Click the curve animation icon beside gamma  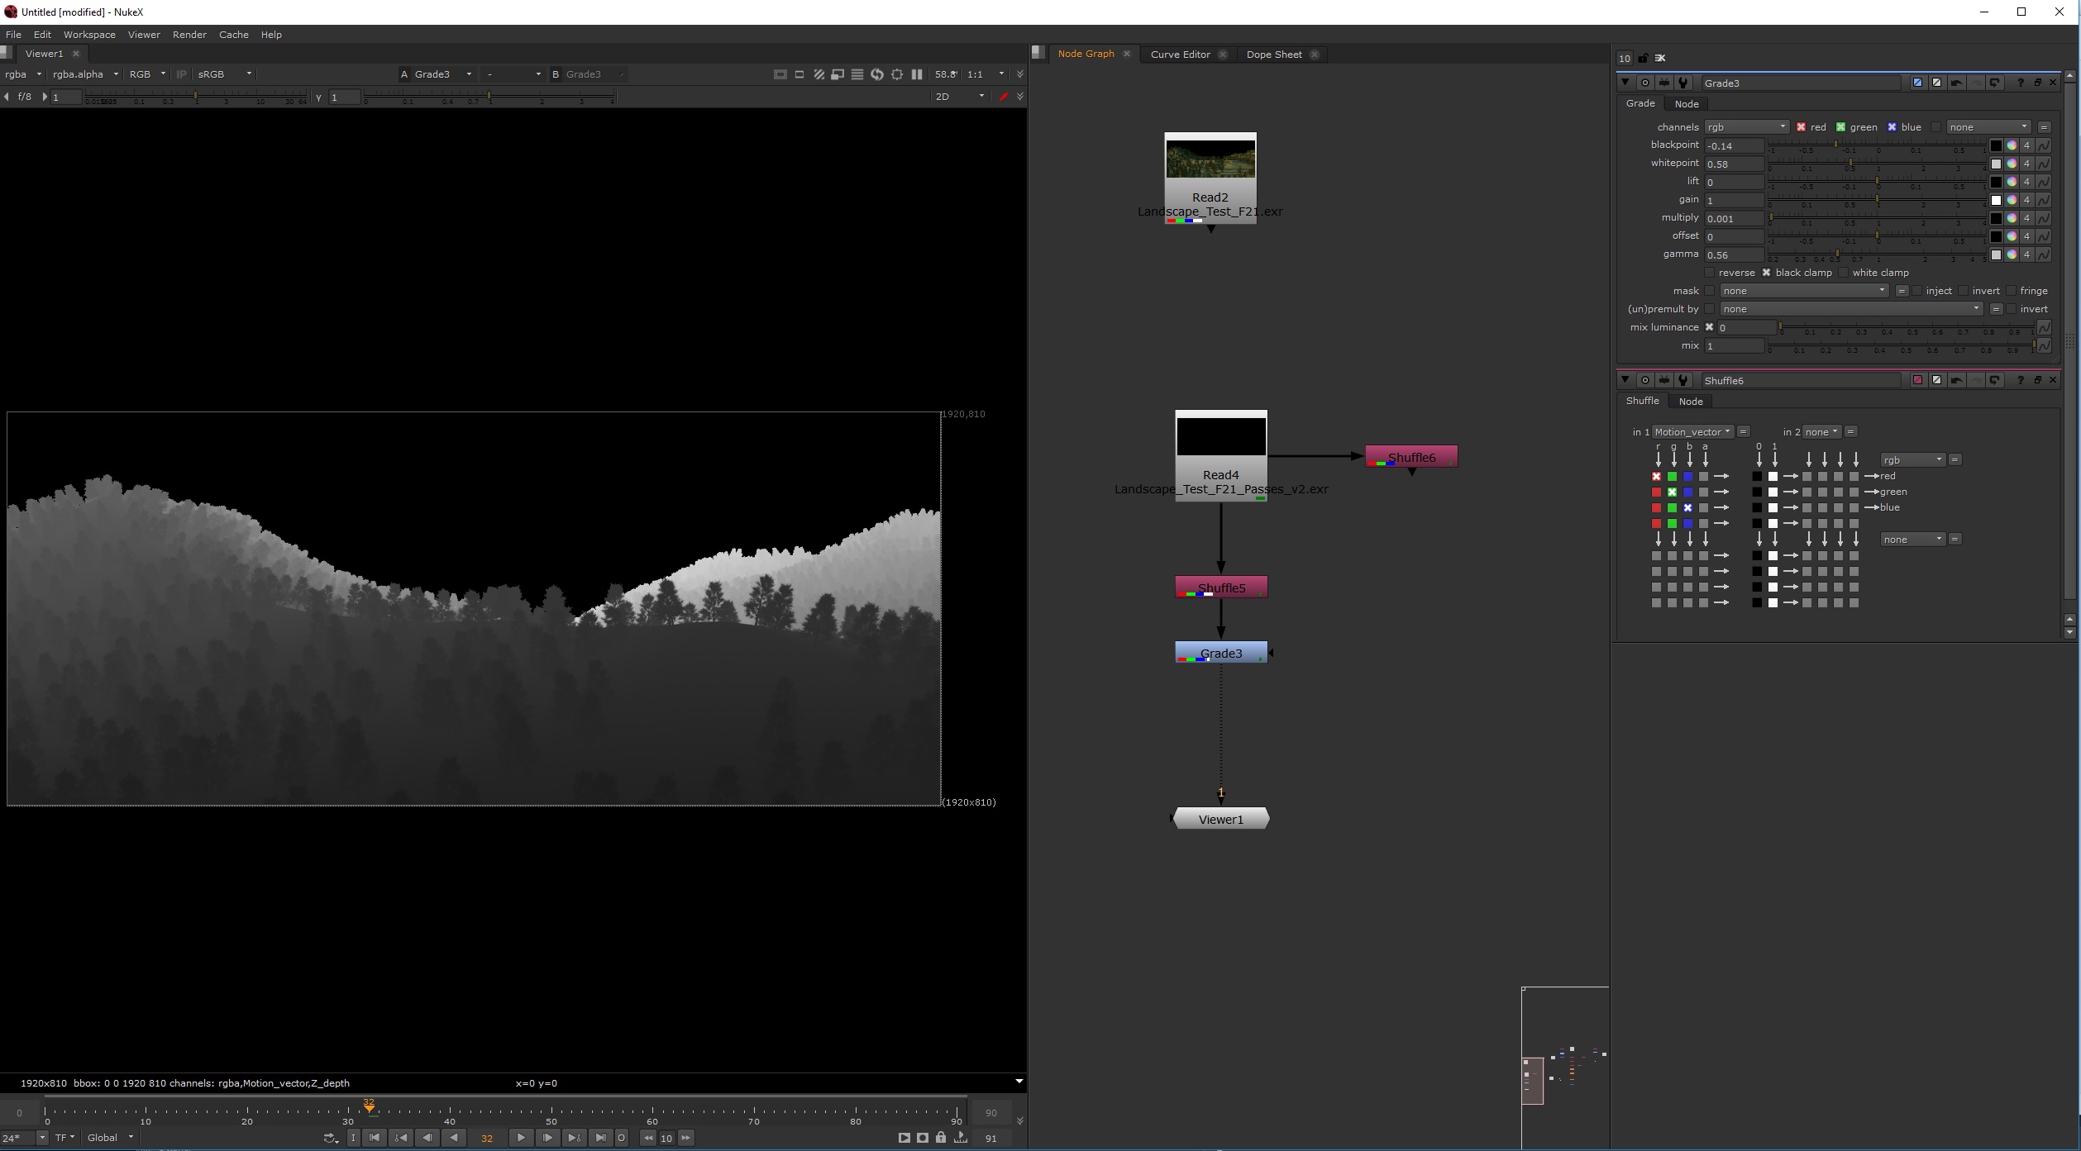[x=2044, y=254]
